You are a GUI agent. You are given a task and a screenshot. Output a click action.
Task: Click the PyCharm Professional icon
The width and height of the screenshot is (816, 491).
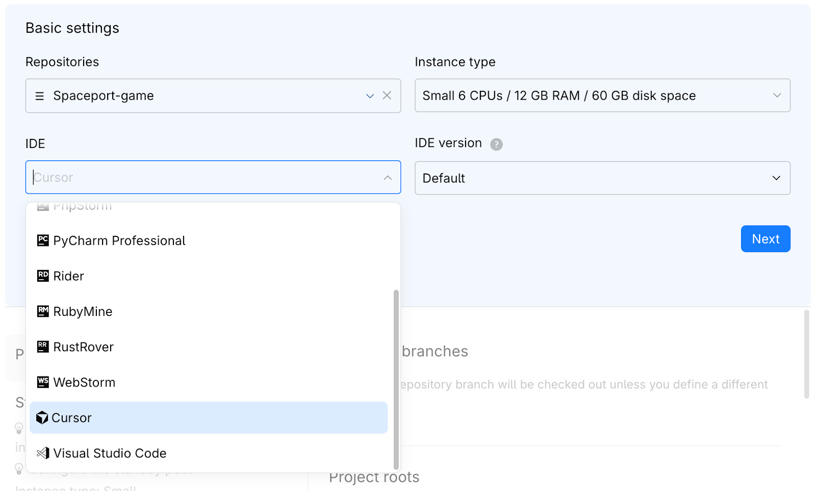point(43,240)
